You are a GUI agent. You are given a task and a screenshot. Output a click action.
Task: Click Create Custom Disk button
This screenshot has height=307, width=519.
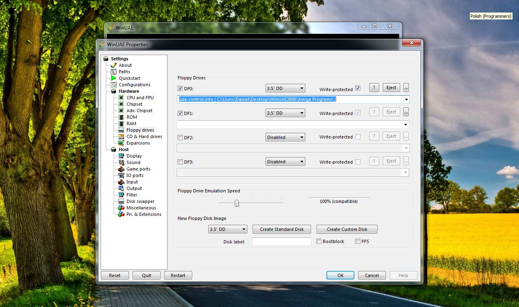(347, 229)
